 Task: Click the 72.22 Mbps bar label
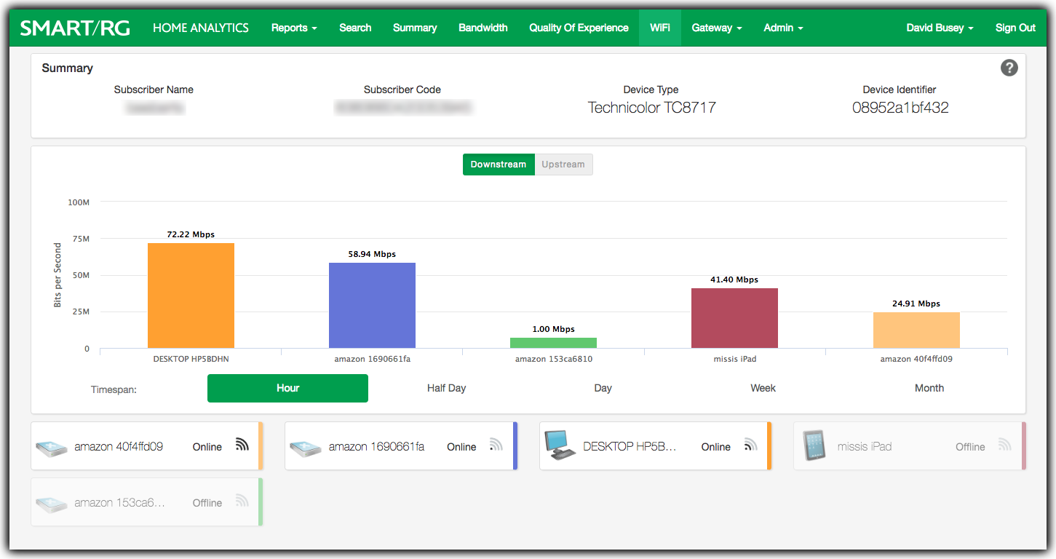click(x=191, y=235)
